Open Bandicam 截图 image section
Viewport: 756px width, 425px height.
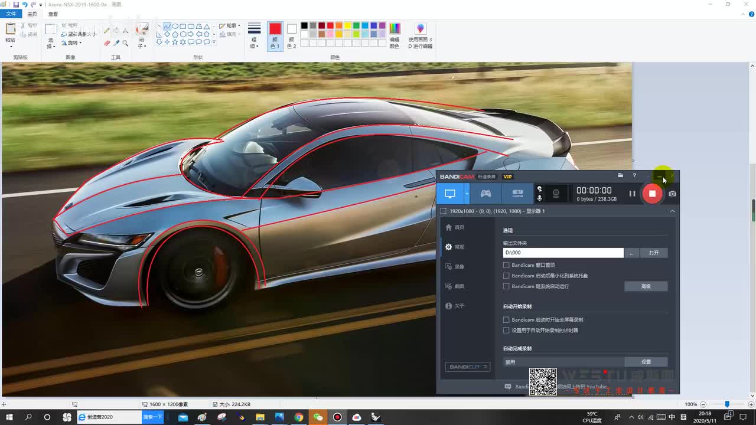click(455, 286)
